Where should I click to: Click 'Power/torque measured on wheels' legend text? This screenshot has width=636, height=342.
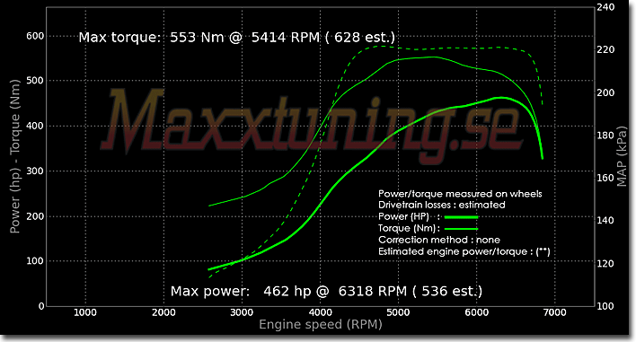coord(460,194)
